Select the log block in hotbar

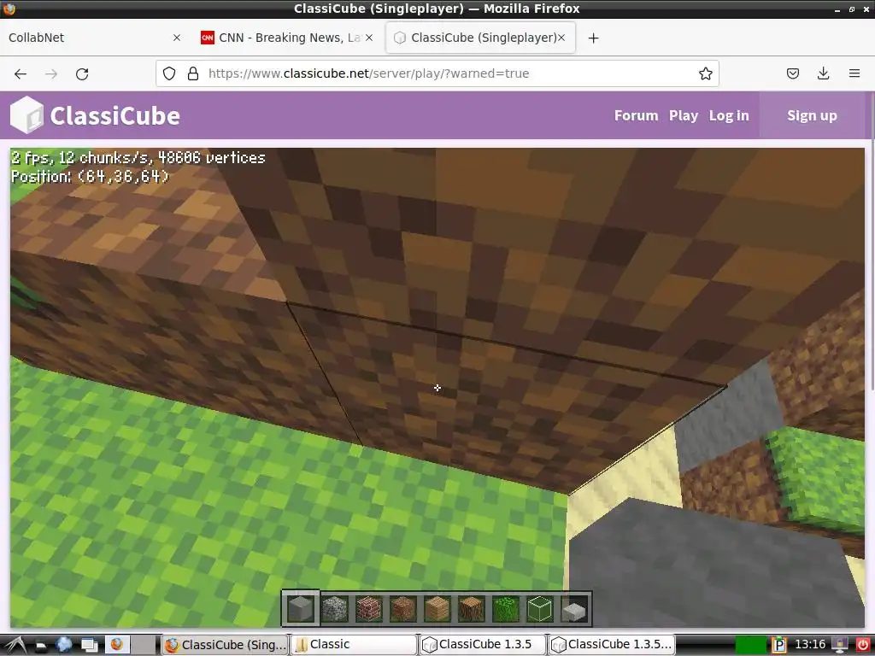(x=472, y=608)
